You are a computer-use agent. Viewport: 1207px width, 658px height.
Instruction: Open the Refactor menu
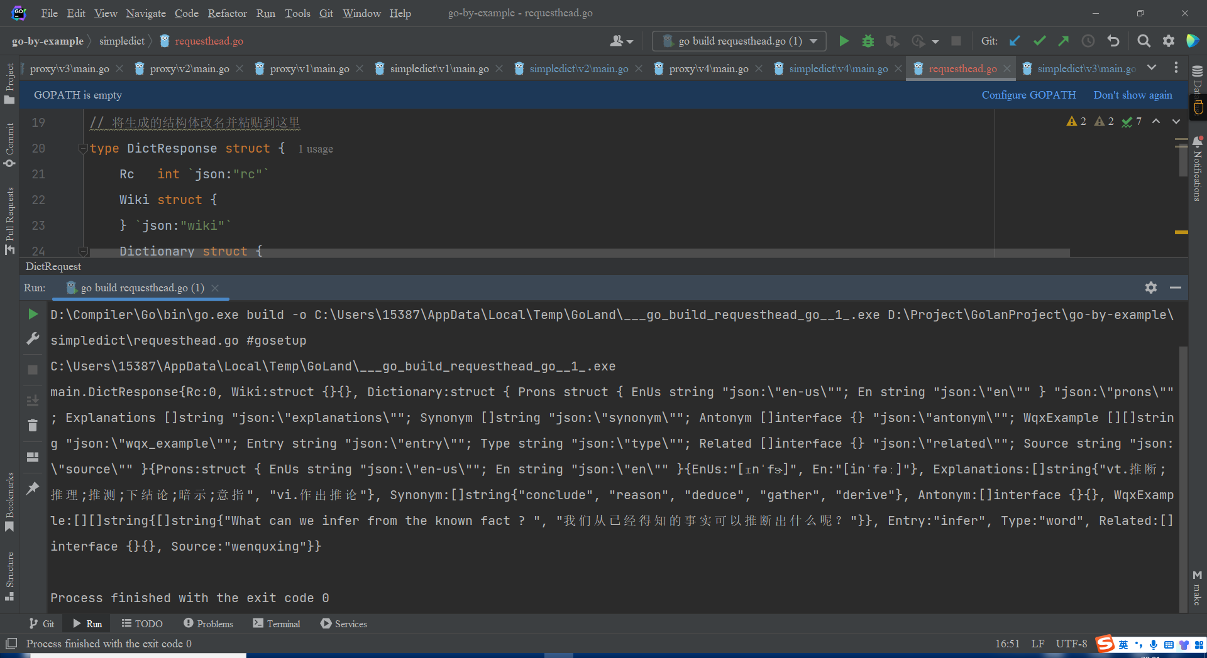tap(227, 13)
